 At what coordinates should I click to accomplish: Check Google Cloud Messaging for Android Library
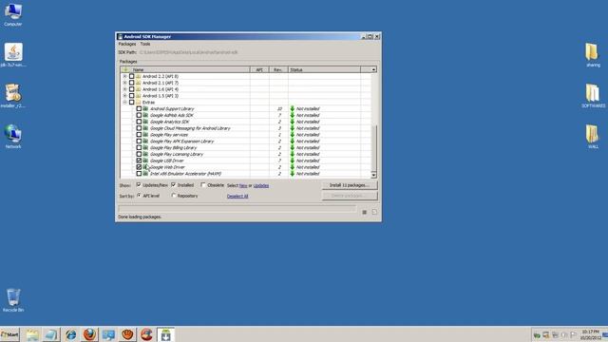point(139,128)
